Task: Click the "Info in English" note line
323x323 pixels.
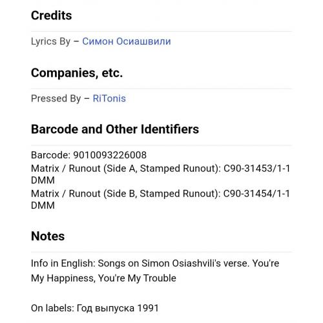Action: 155,264
